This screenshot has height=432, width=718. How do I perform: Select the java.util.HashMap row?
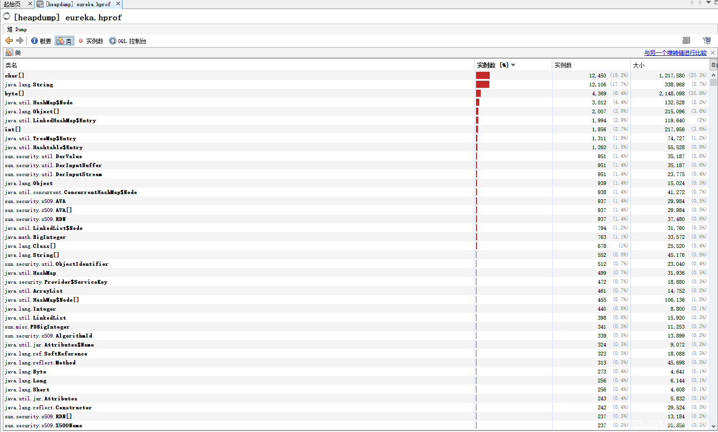coord(357,273)
